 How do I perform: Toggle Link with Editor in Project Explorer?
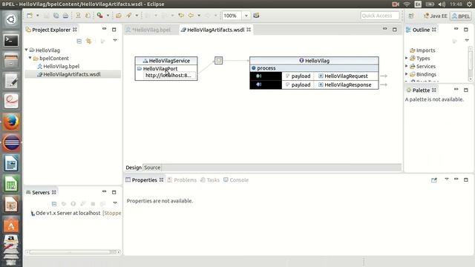point(89,41)
